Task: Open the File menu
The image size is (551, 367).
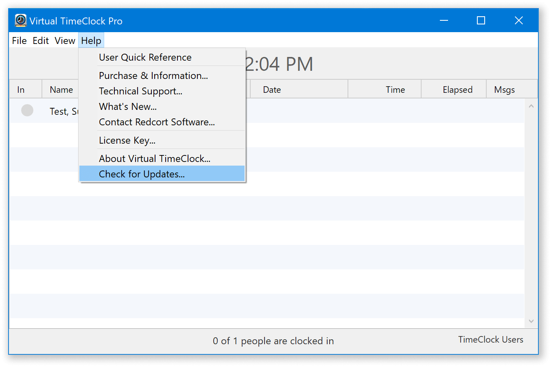Action: (x=19, y=41)
